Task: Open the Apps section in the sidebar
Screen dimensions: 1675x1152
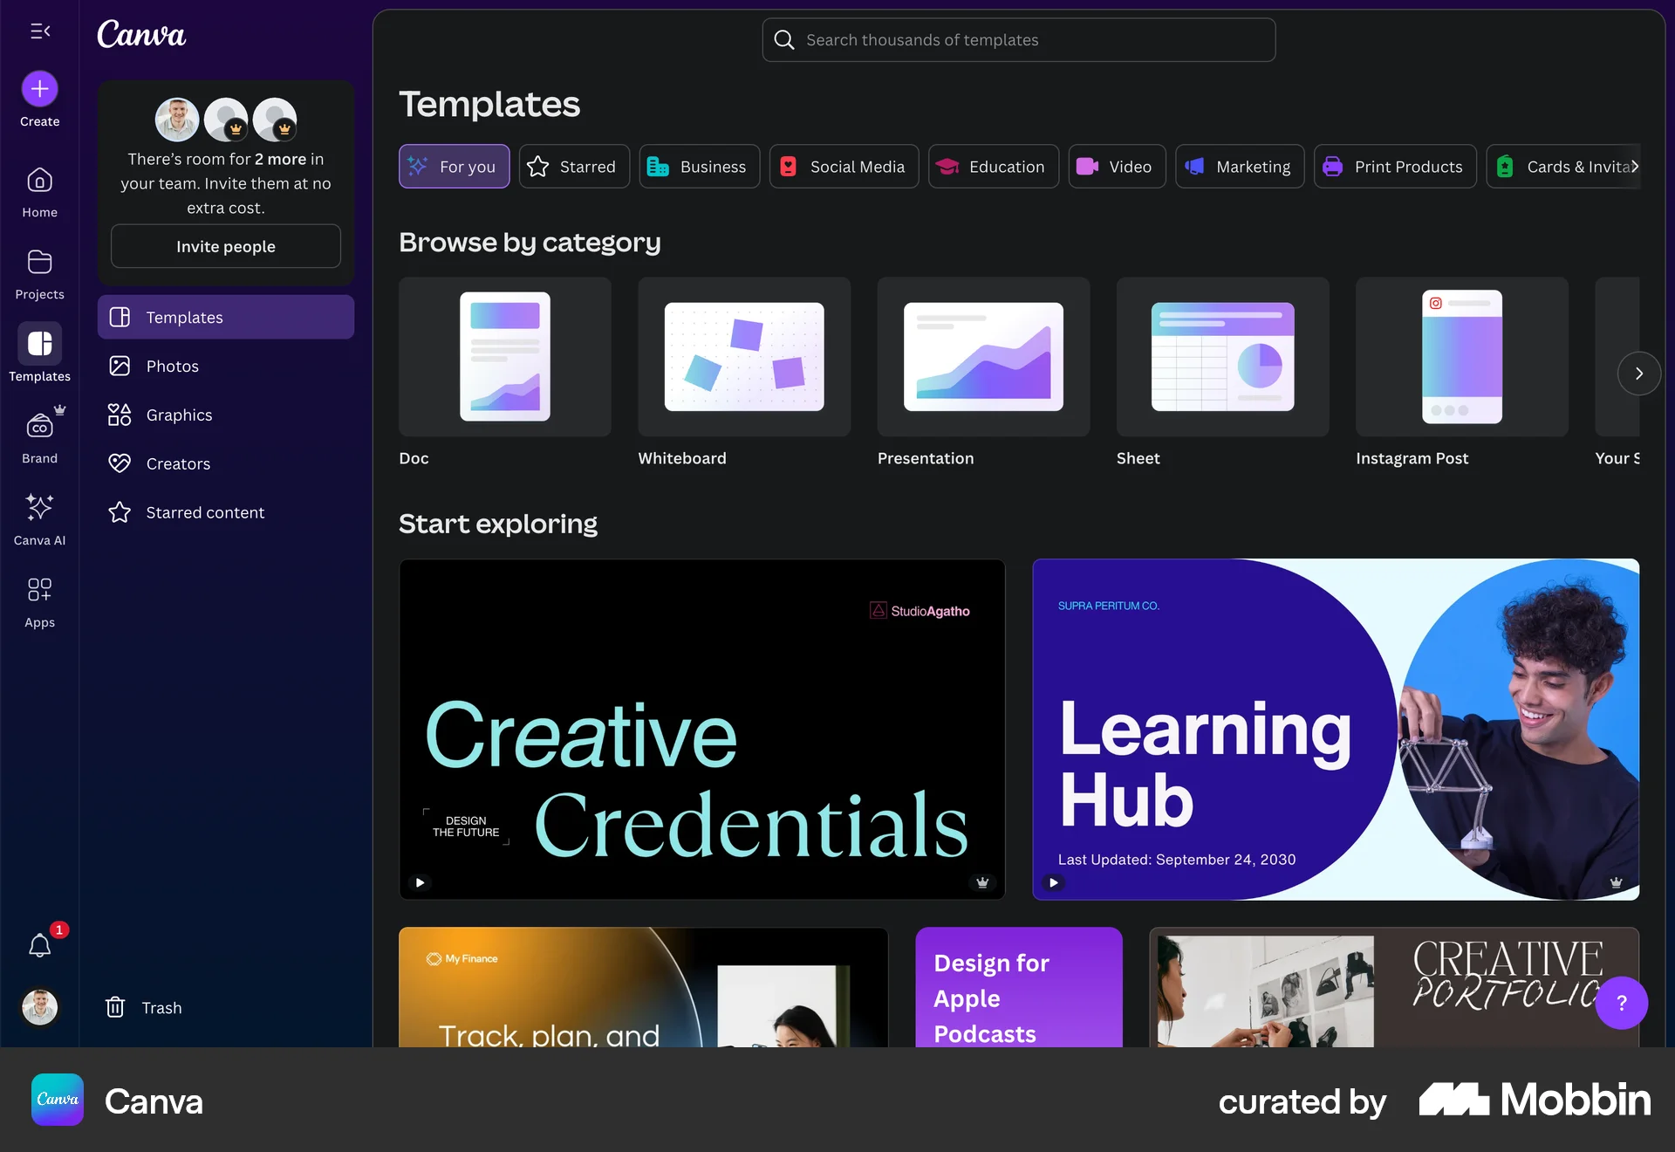Action: tap(39, 600)
